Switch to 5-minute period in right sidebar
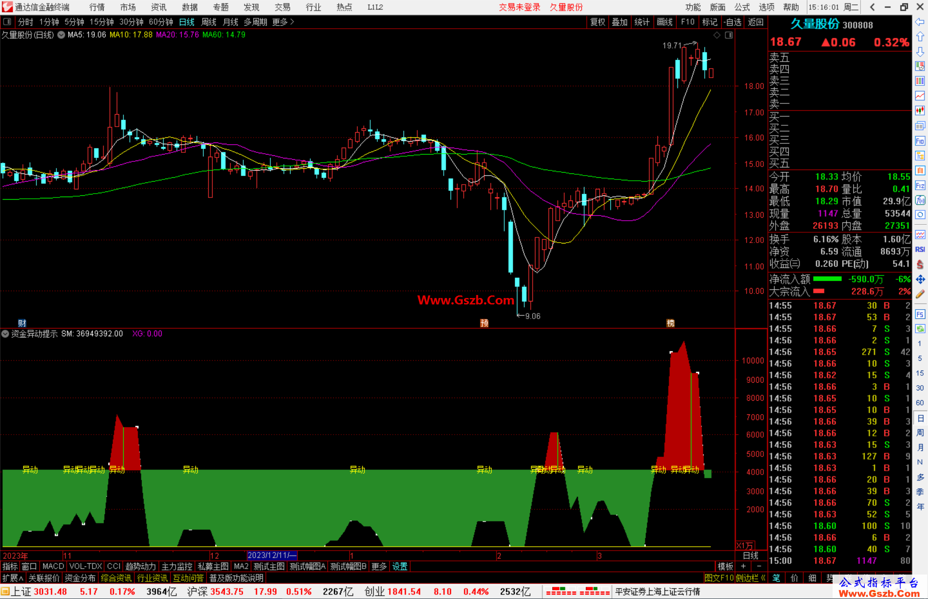Image resolution: width=928 pixels, height=599 pixels. point(919,358)
